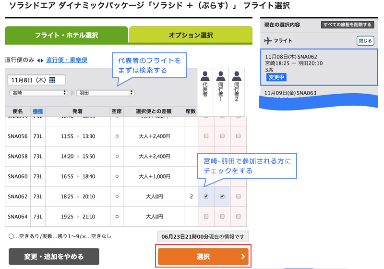Click the 変更中 badge

(x=276, y=77)
